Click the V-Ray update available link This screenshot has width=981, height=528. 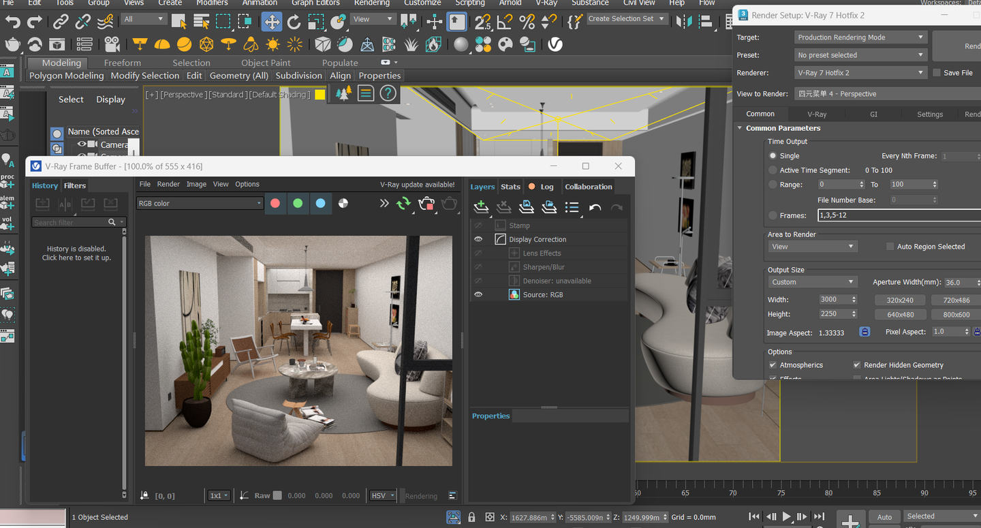click(417, 185)
